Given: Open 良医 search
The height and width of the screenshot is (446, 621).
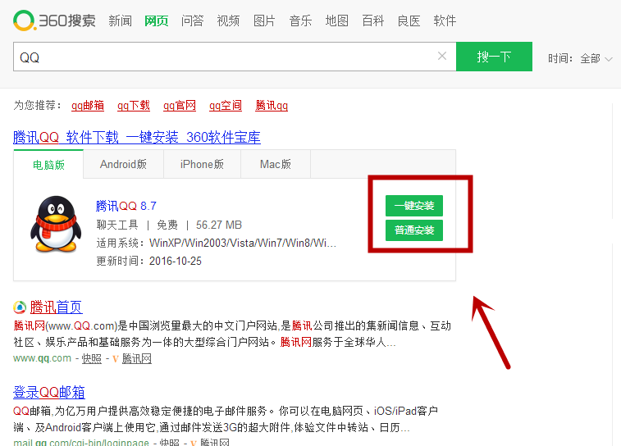Looking at the screenshot, I should (x=409, y=20).
